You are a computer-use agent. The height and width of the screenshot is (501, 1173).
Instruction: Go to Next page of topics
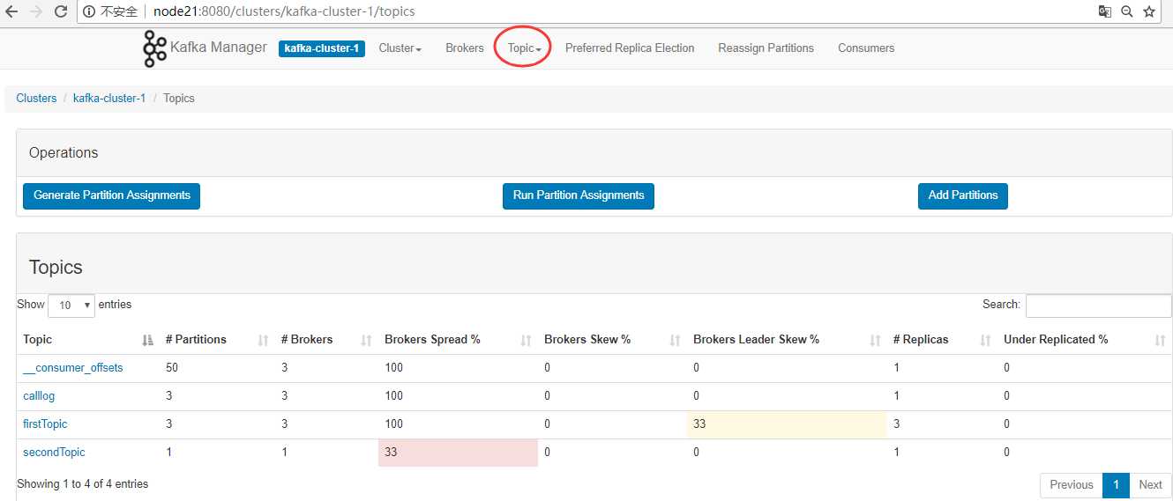pyautogui.click(x=1150, y=484)
